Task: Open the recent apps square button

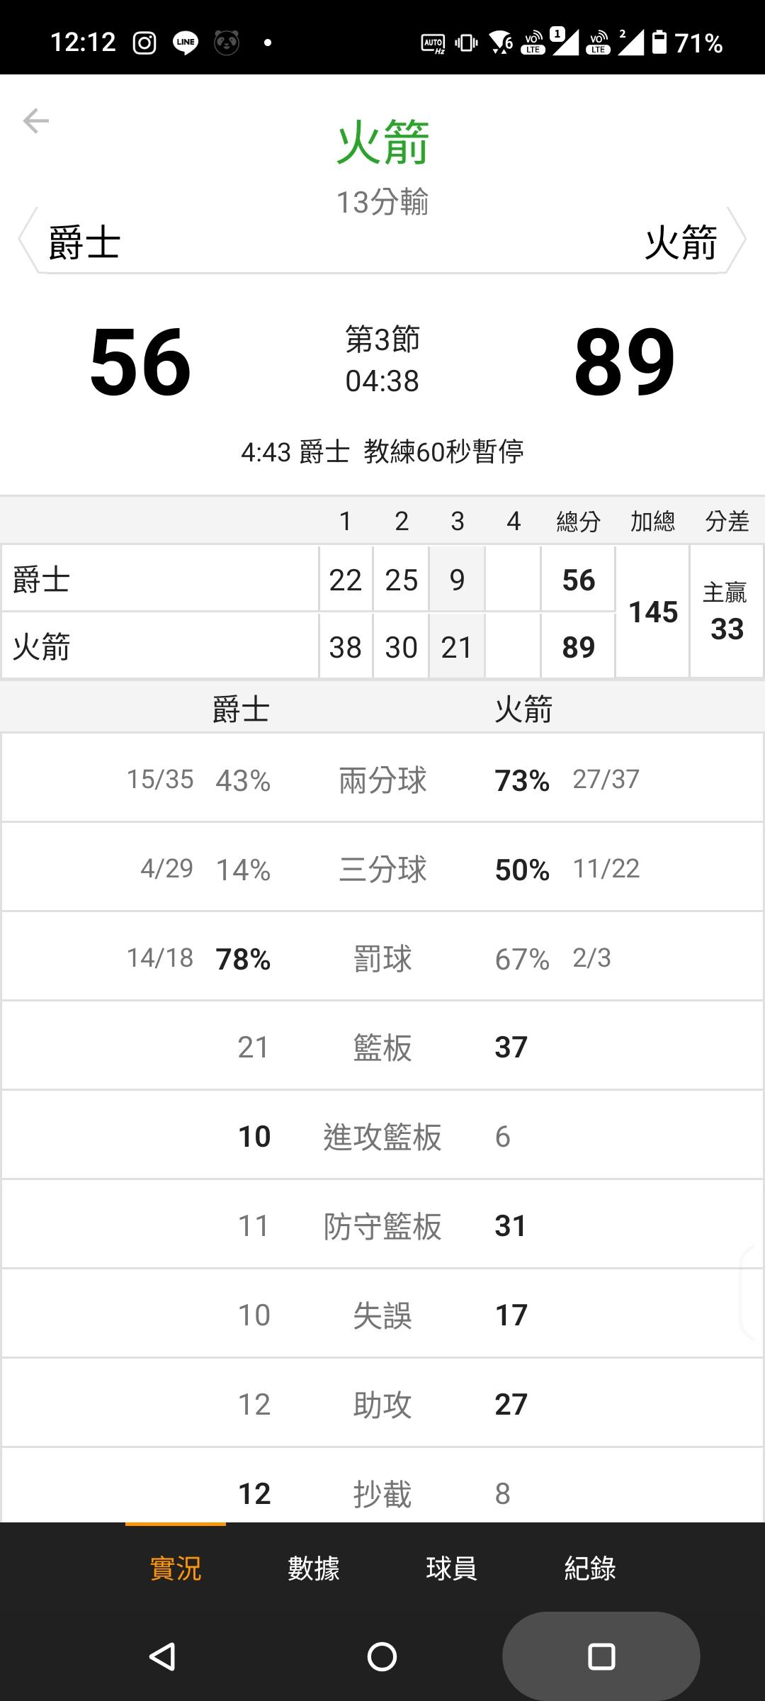Action: 601,1656
